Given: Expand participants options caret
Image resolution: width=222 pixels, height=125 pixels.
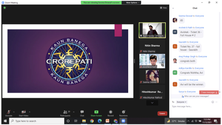Looking at the screenshot, I should pos(74,112).
